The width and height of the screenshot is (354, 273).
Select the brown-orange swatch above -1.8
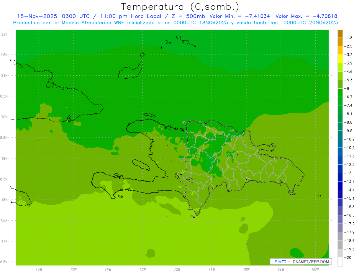coord(340,34)
